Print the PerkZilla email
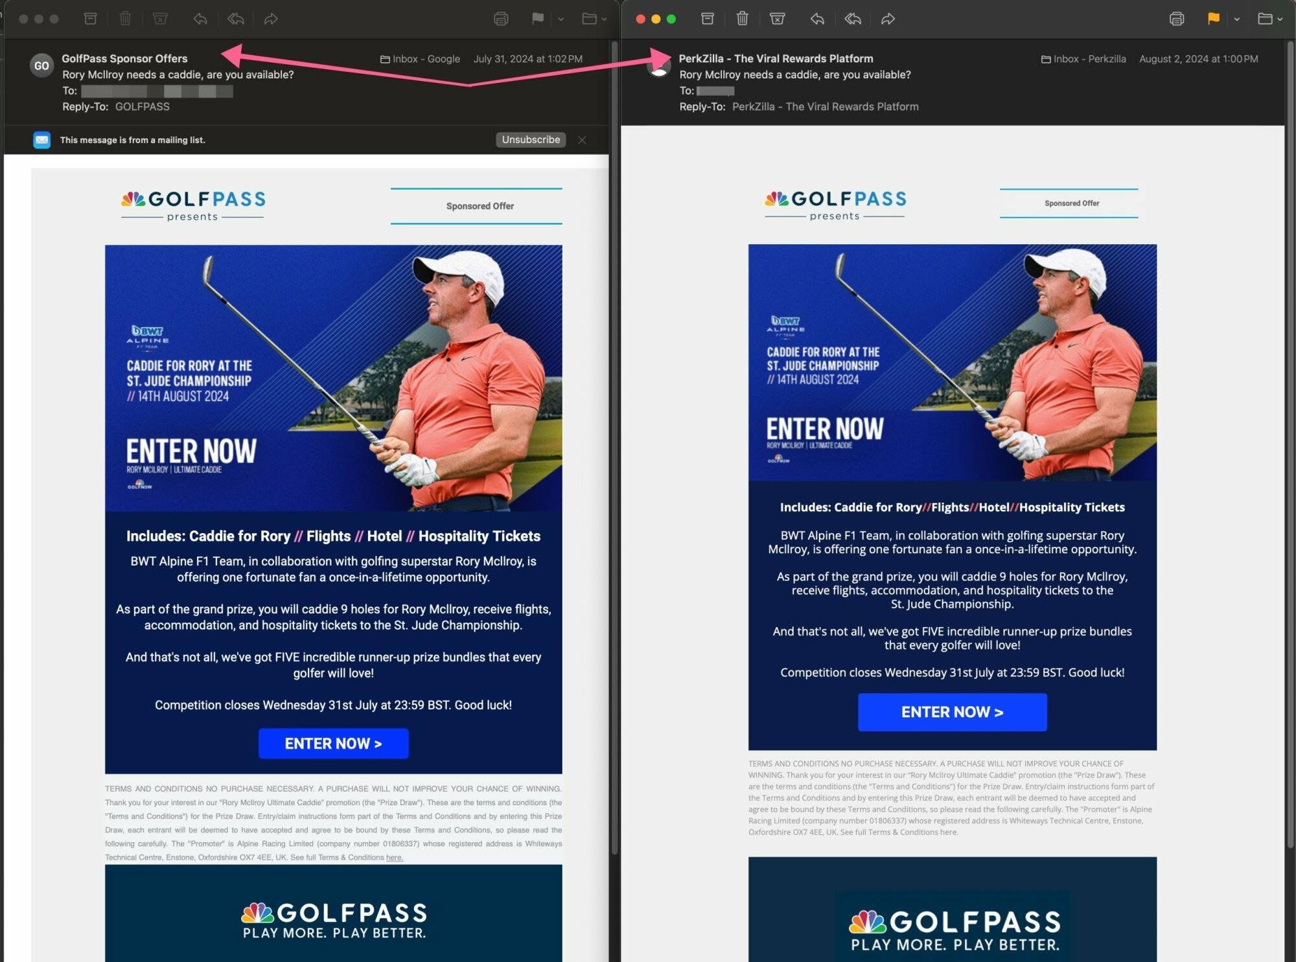The height and width of the screenshot is (962, 1296). click(x=1177, y=19)
